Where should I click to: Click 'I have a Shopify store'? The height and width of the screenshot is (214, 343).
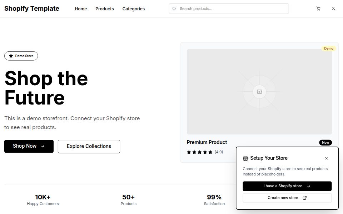click(287, 186)
